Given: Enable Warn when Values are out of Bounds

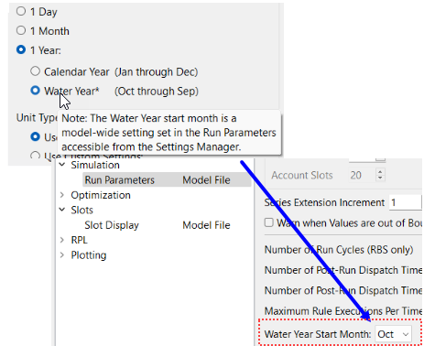Looking at the screenshot, I should 269,222.
